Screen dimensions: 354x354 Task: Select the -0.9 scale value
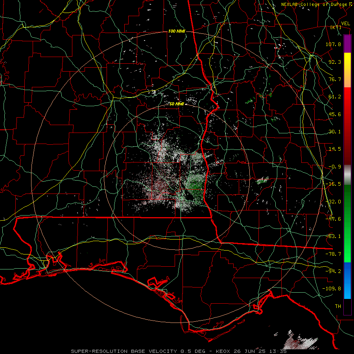[x=335, y=167]
